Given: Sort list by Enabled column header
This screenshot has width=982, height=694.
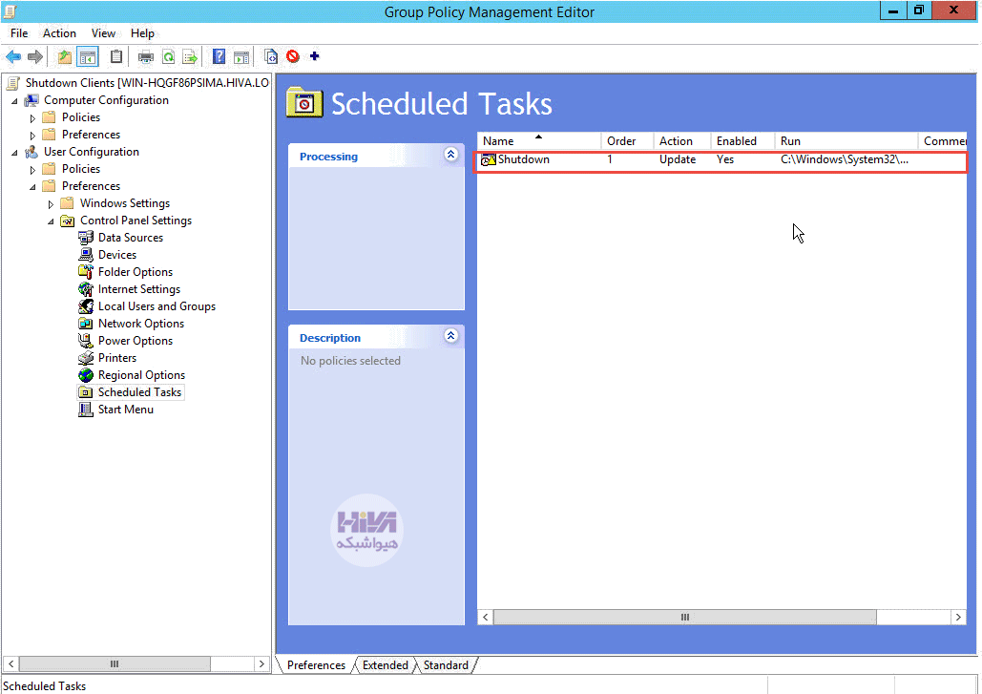Looking at the screenshot, I should point(742,141).
